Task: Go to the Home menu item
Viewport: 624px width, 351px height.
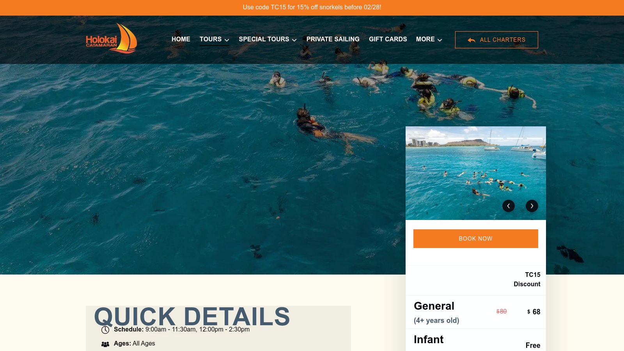Action: (x=181, y=39)
